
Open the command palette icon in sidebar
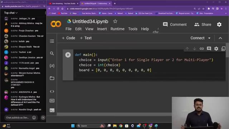(52, 101)
